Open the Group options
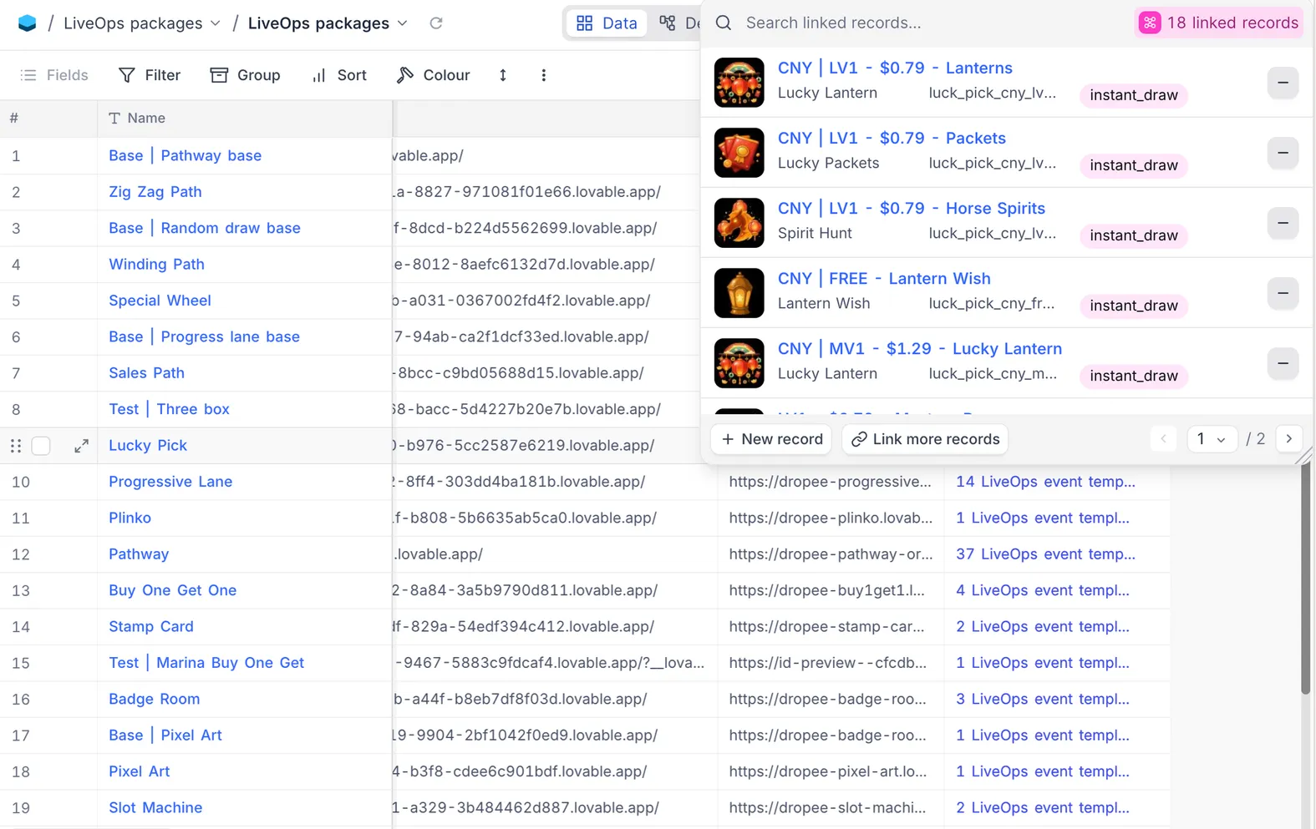Viewport: 1316px width, 829px height. pos(245,75)
